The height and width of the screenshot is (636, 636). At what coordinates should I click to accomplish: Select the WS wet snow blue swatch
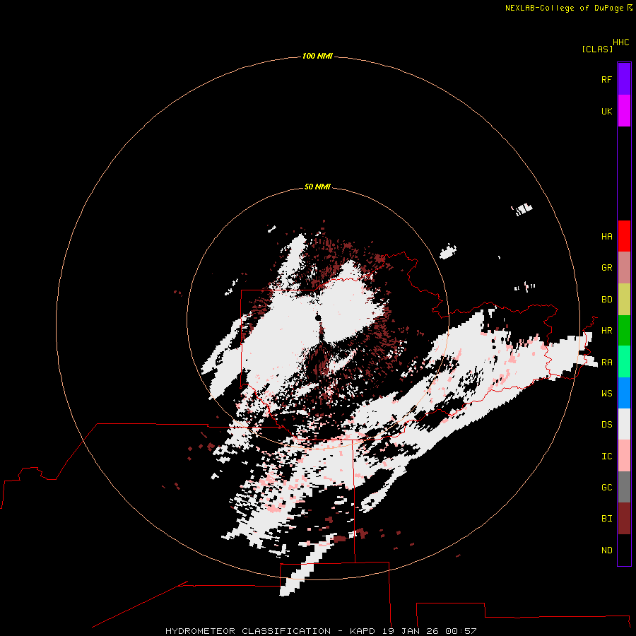[x=624, y=393]
